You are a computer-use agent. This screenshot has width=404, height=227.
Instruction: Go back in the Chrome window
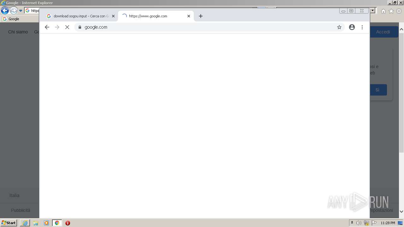click(47, 27)
